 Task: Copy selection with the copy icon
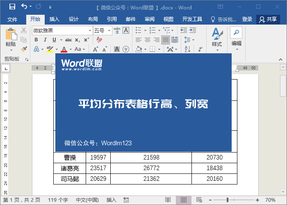point(24,40)
